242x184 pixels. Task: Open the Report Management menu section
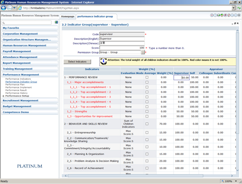pyautogui.click(x=30, y=63)
